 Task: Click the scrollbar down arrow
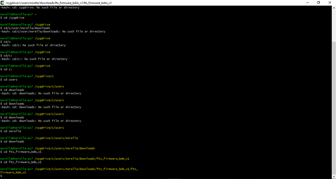click(334, 177)
